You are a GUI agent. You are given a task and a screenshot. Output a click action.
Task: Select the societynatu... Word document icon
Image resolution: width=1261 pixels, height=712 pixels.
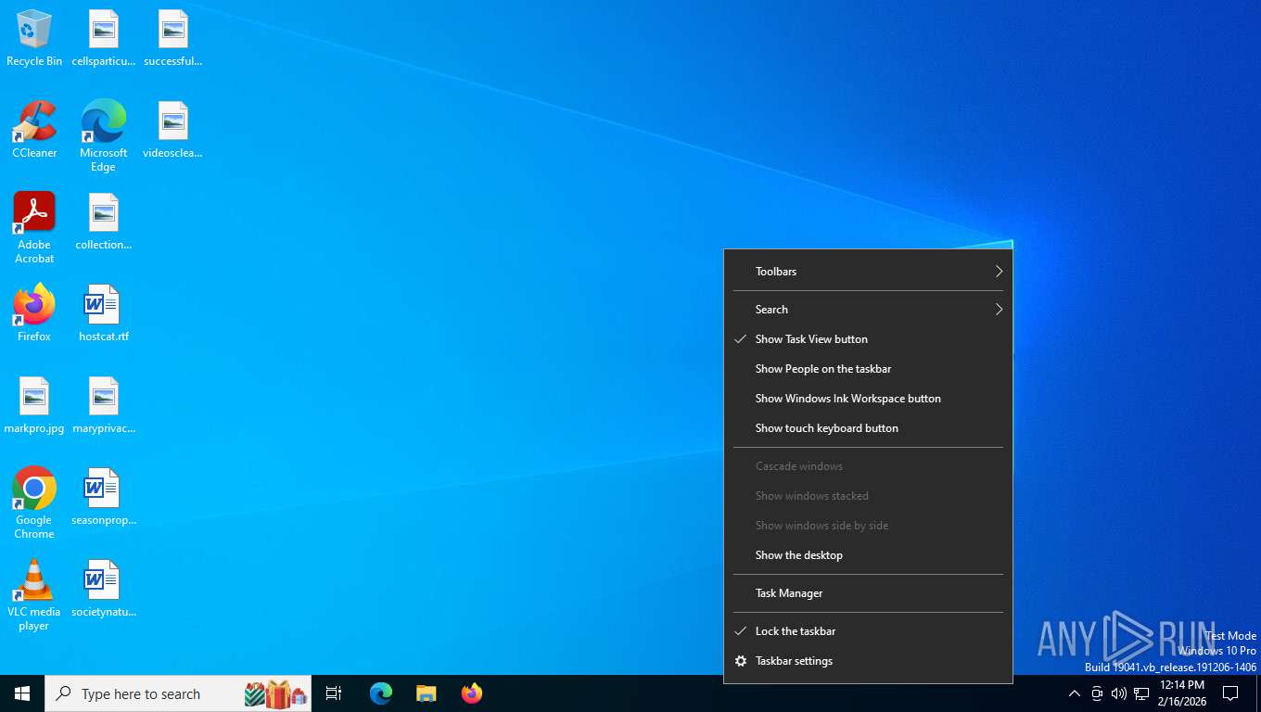pyautogui.click(x=104, y=589)
